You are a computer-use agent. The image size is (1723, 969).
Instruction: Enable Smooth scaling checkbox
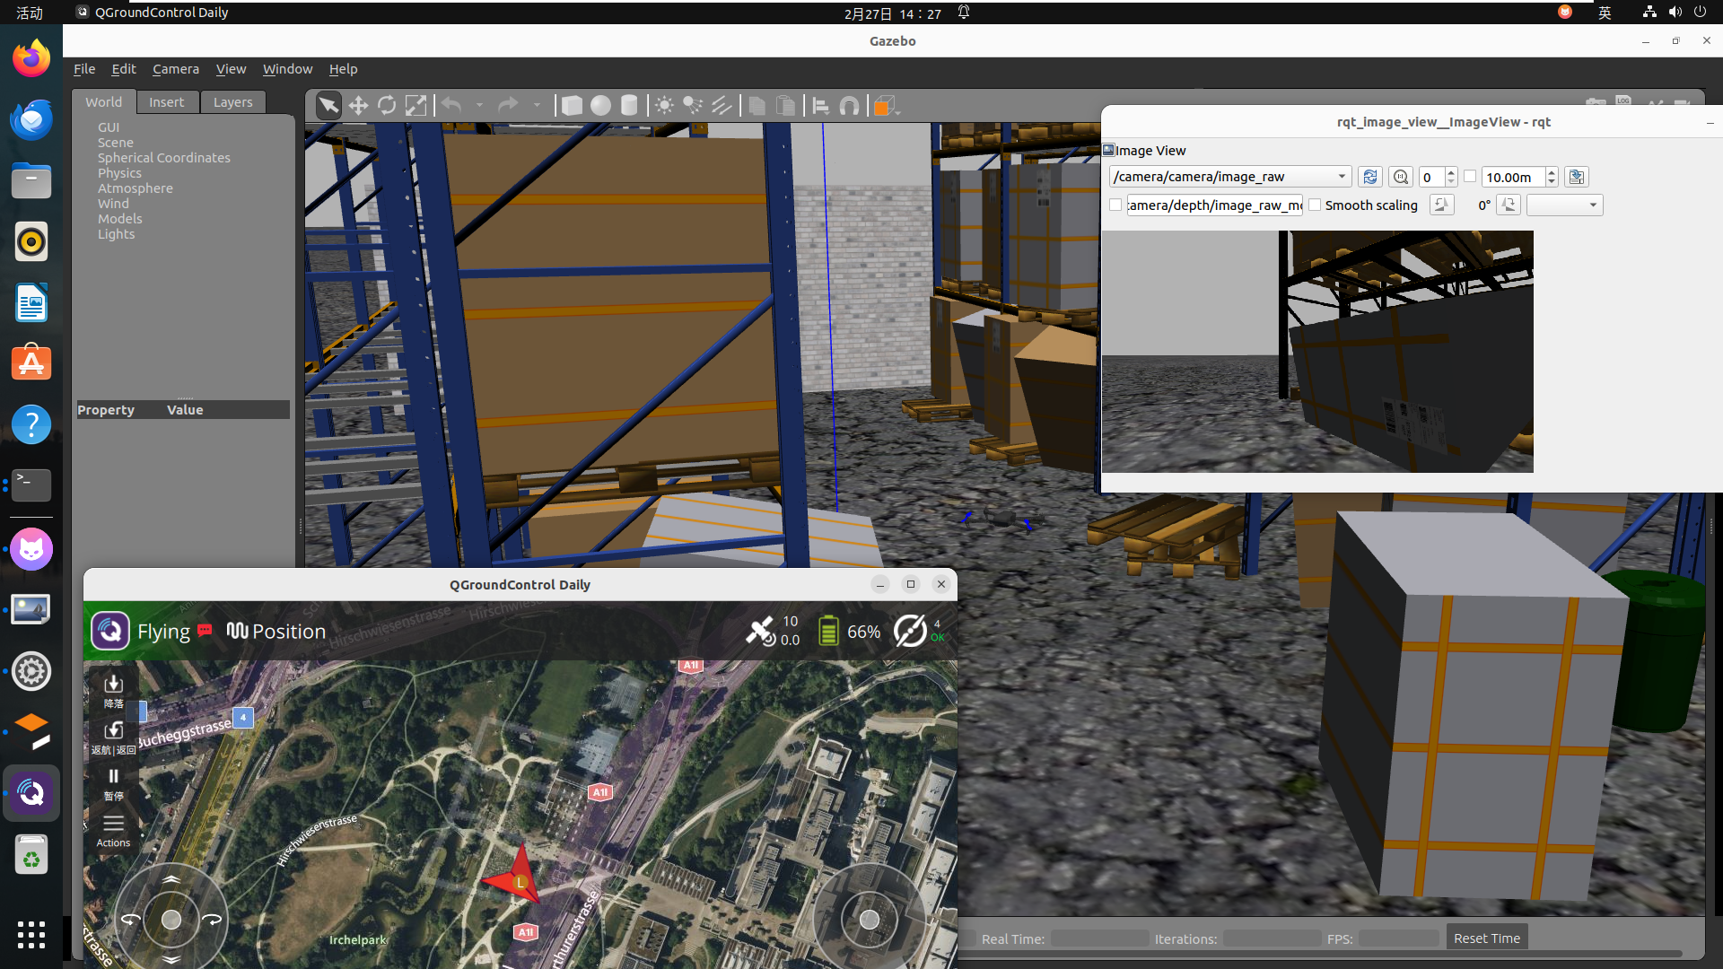click(x=1315, y=205)
